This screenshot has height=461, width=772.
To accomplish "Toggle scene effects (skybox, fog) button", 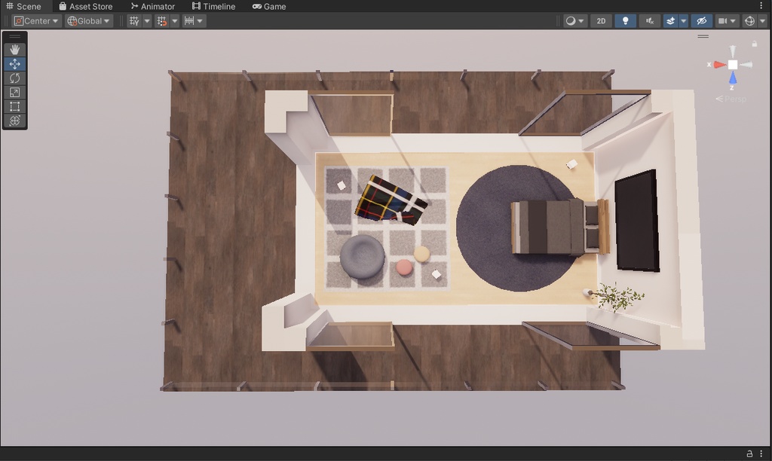I will point(670,21).
